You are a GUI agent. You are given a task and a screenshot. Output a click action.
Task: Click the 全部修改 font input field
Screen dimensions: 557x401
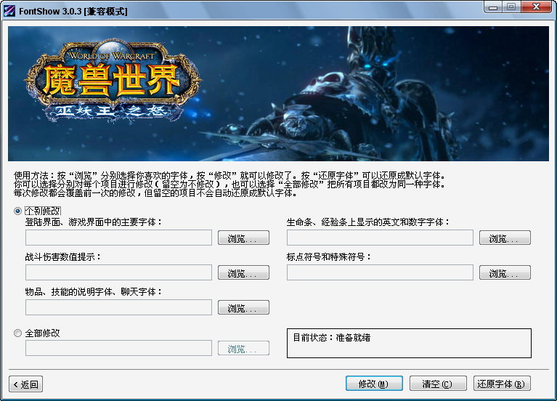point(118,348)
